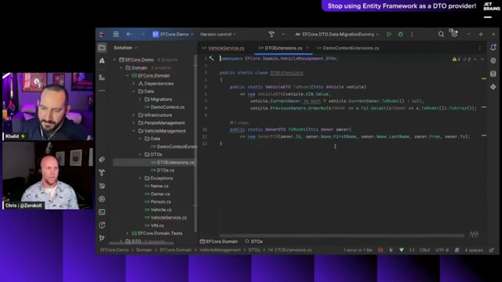Expand the Migrations folder
The height and width of the screenshot is (282, 502).
click(140, 99)
